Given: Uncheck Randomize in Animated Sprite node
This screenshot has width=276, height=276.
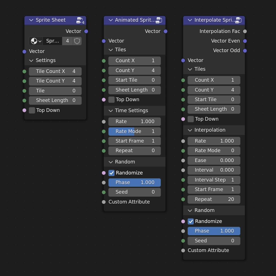Looking at the screenshot, I should (x=111, y=173).
